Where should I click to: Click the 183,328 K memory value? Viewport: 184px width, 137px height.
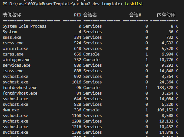[x=167, y=88]
